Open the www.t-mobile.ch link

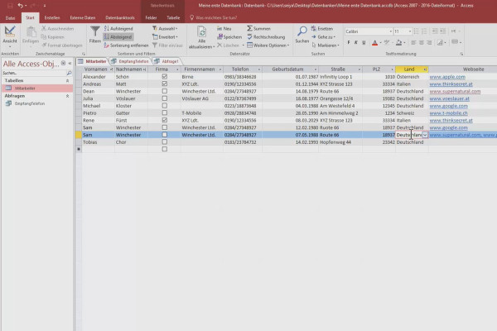point(448,113)
